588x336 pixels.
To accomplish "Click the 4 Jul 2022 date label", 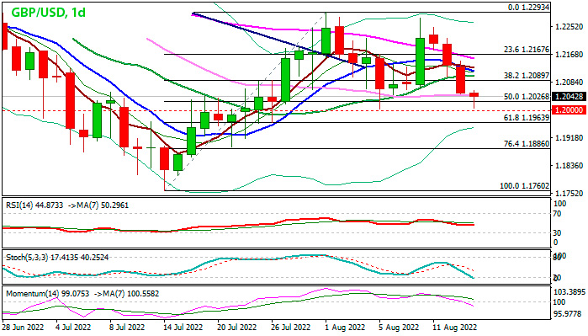I will point(73,328).
